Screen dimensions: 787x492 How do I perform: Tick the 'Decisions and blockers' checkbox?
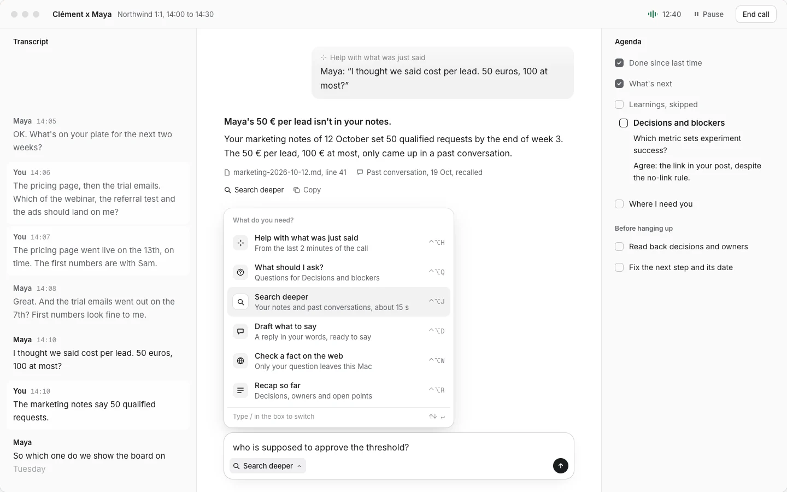click(624, 123)
